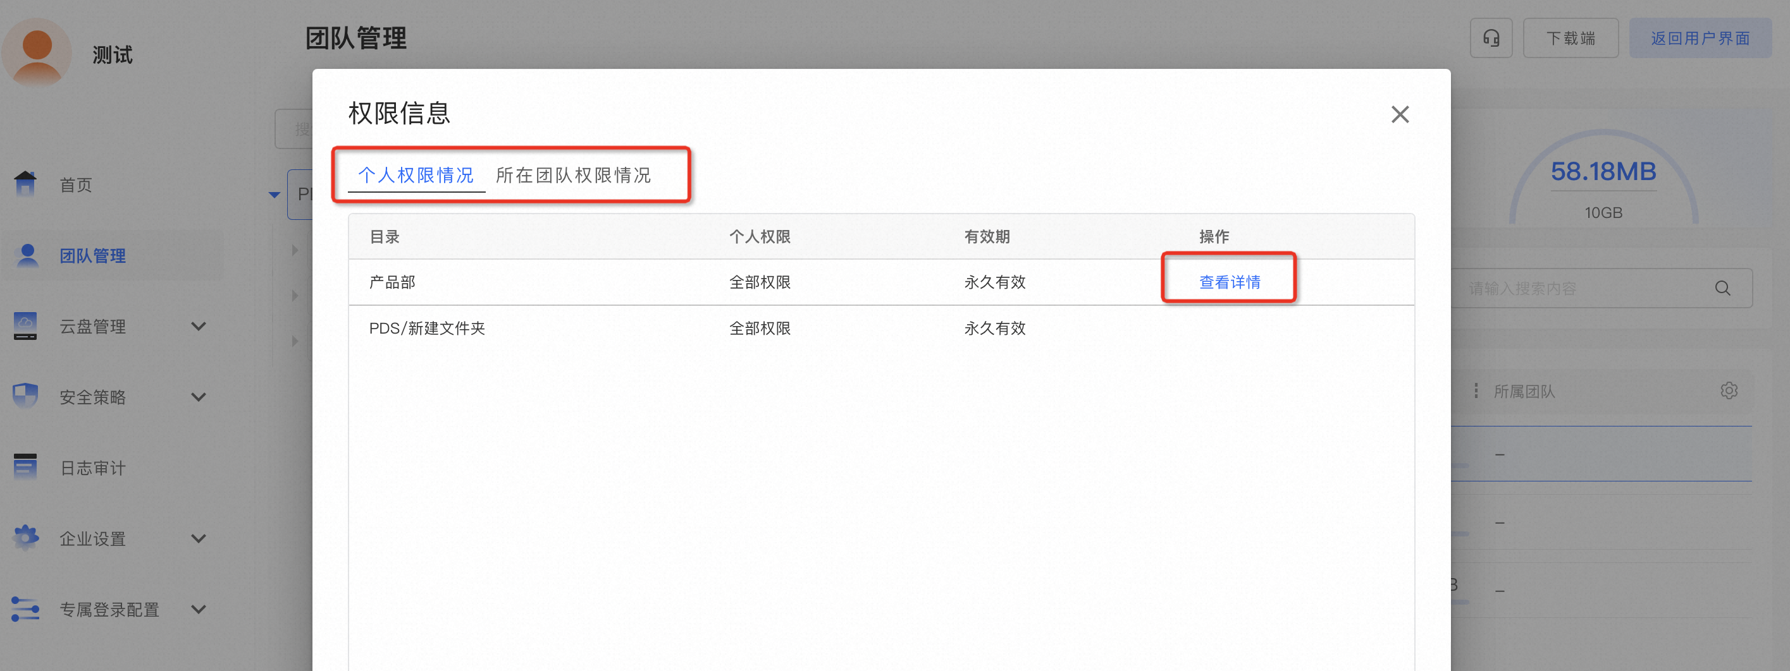
Task: Switch to 所在团队权限情况 tab
Action: 572,175
